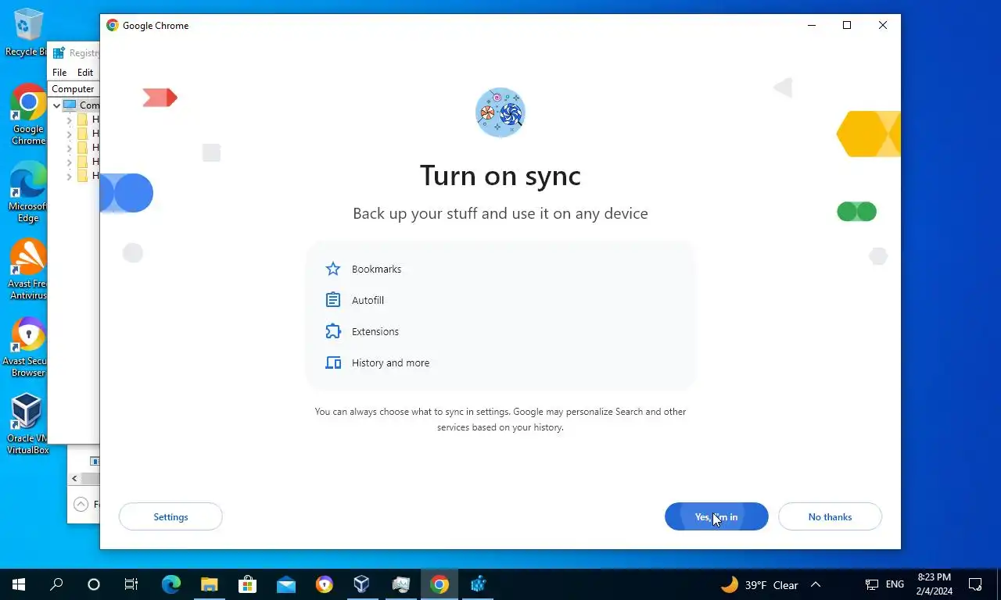Click Registry Editor address bar

pos(74,89)
